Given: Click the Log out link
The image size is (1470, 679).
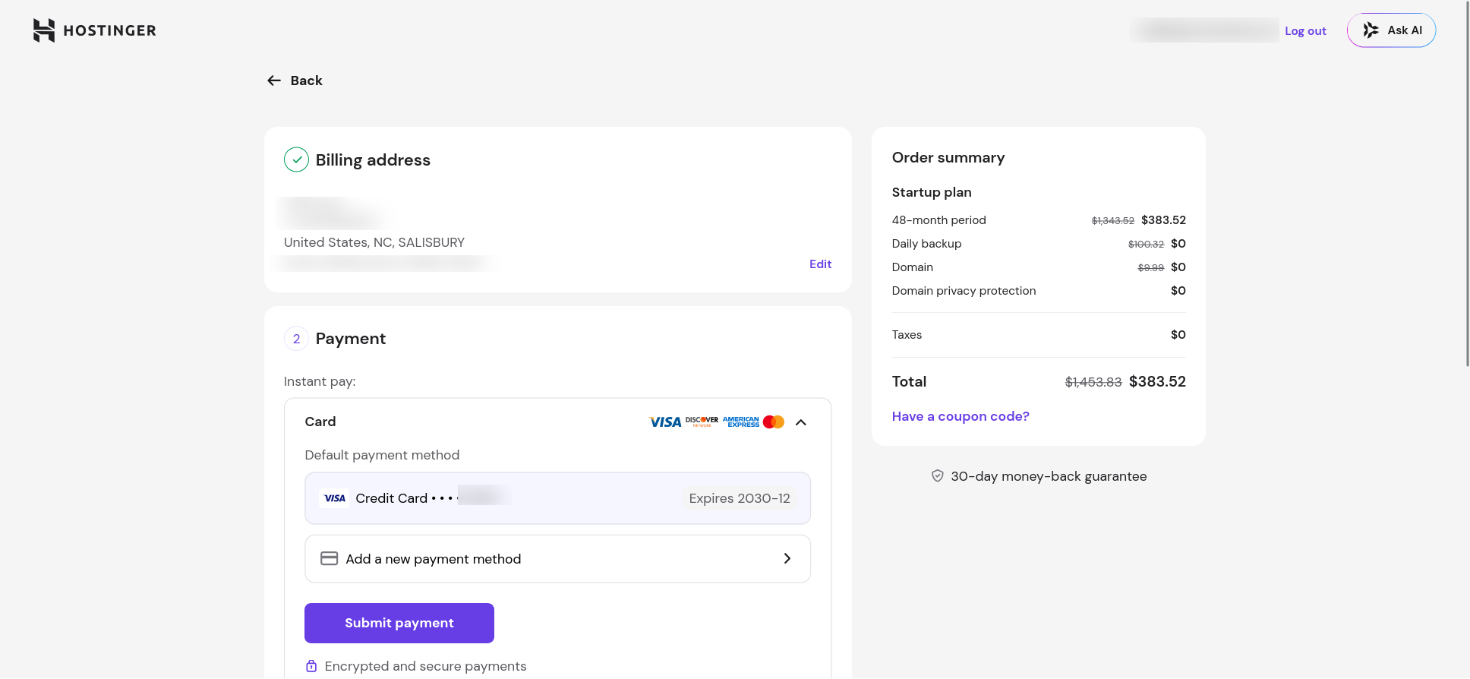Looking at the screenshot, I should pos(1305,31).
